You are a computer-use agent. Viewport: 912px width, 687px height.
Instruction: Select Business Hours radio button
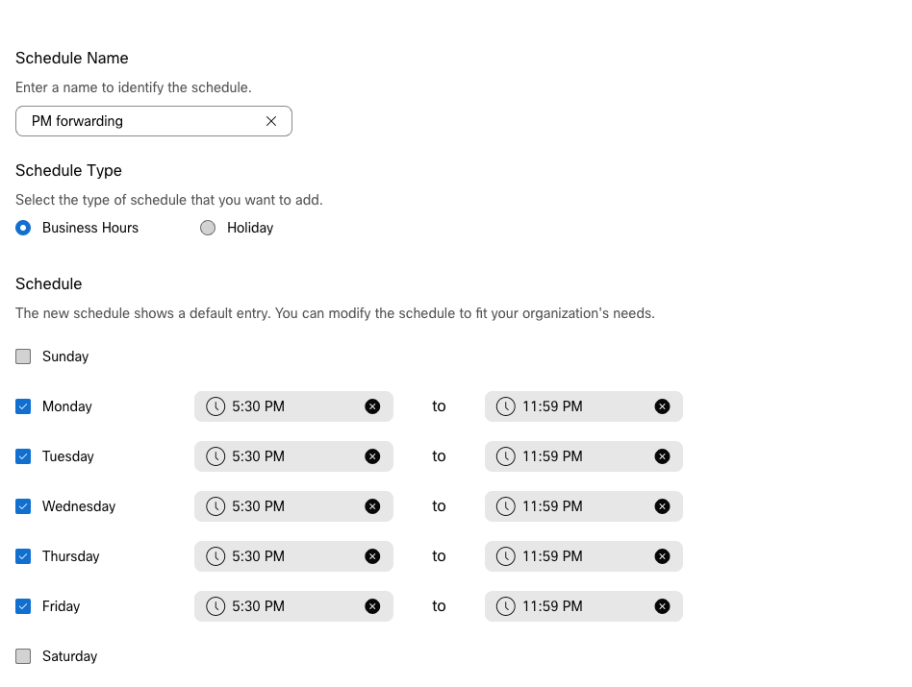click(x=23, y=228)
